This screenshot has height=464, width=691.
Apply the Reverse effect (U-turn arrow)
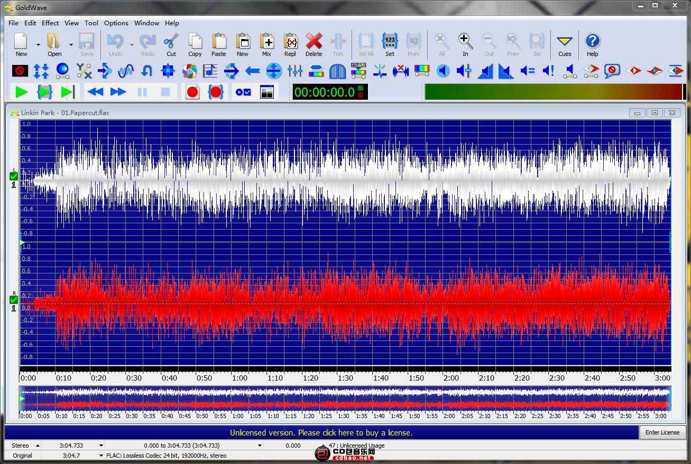[147, 71]
